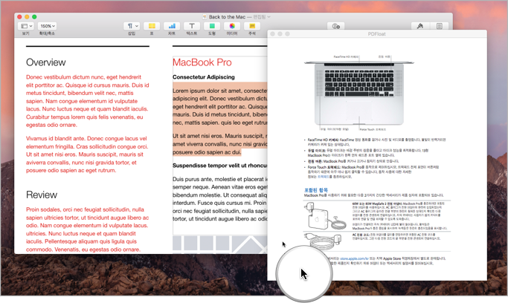Screen dimensions: 508x303
Task: Open the 150% zoom dropdown
Action: click(x=48, y=26)
